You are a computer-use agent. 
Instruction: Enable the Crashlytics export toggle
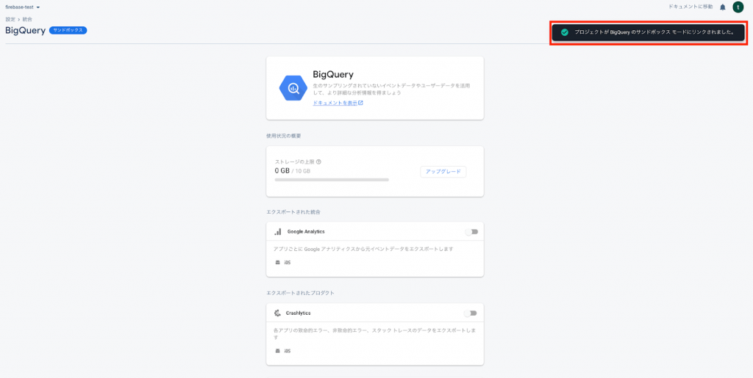pos(470,313)
